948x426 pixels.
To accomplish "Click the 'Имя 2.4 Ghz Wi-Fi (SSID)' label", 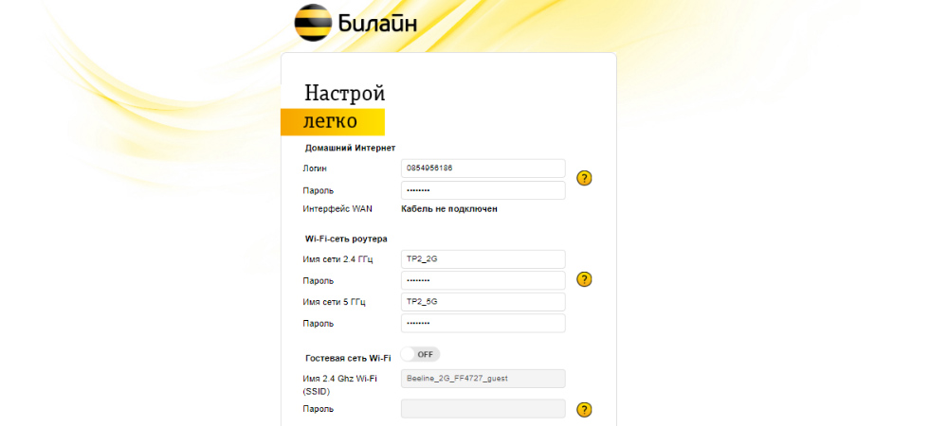I will (339, 385).
